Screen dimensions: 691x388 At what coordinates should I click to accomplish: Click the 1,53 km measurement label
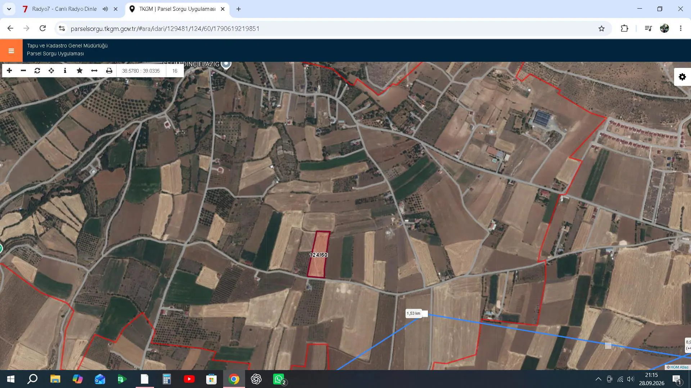pos(414,313)
